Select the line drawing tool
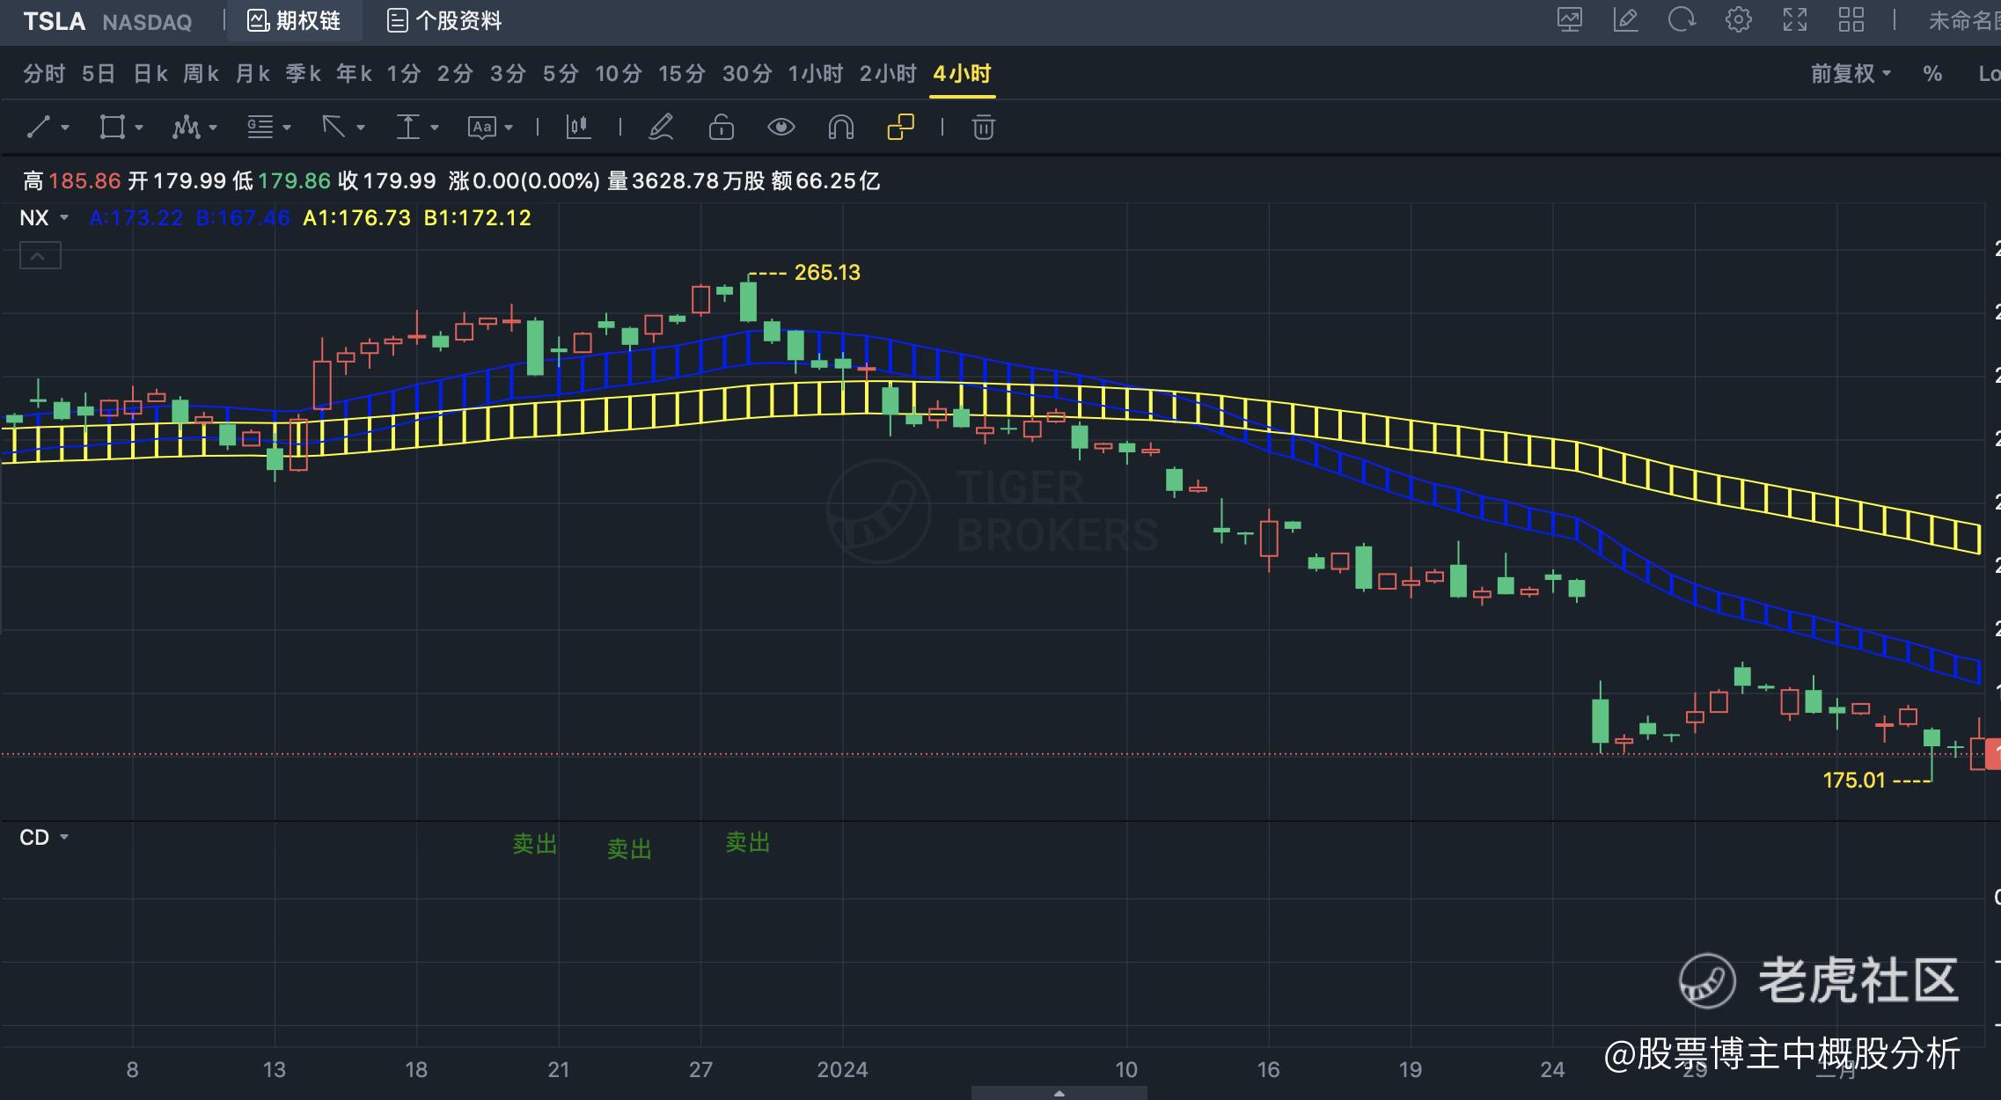The height and width of the screenshot is (1100, 2001). coord(38,128)
